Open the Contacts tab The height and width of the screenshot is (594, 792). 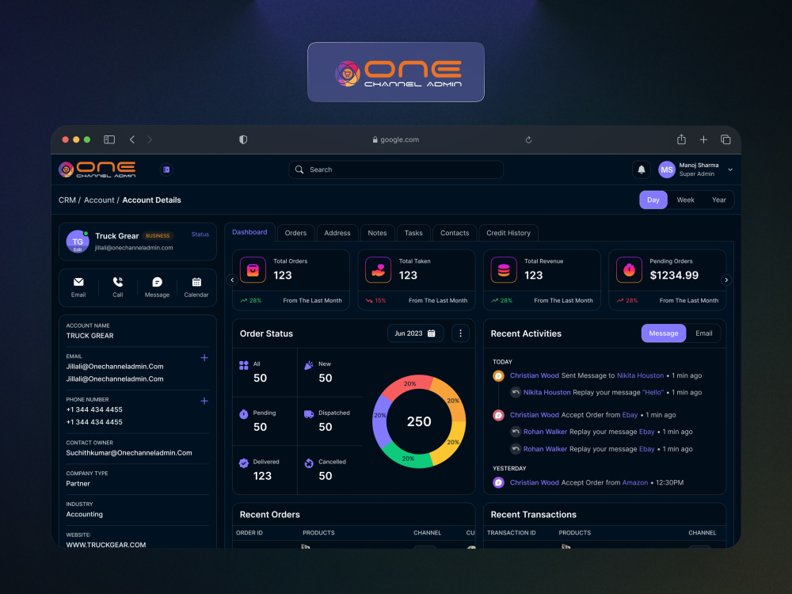coord(455,233)
